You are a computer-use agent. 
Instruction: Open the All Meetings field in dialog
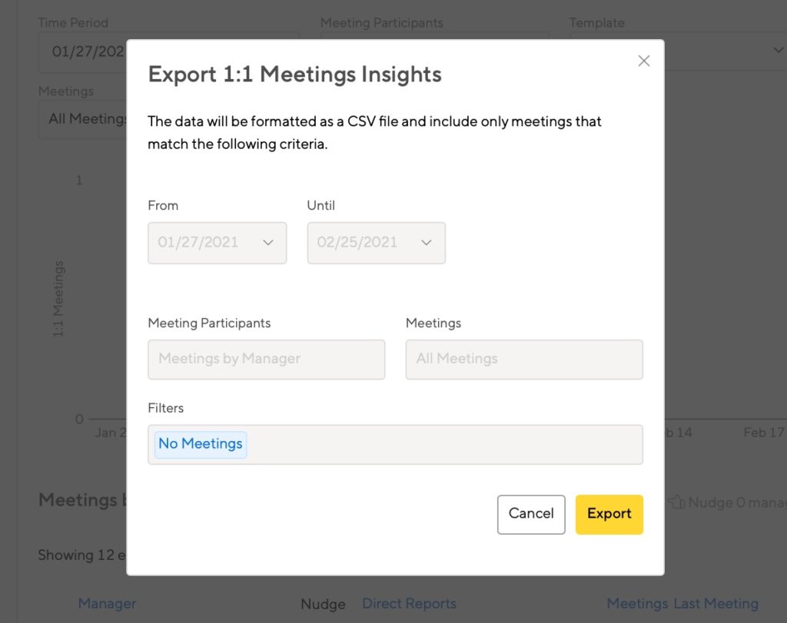524,360
